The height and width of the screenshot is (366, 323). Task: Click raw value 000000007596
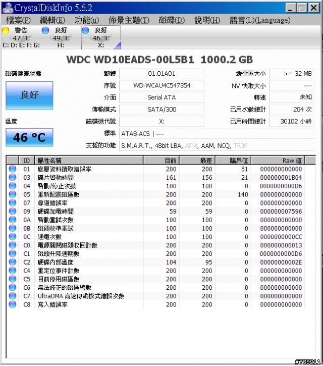(x=281, y=212)
